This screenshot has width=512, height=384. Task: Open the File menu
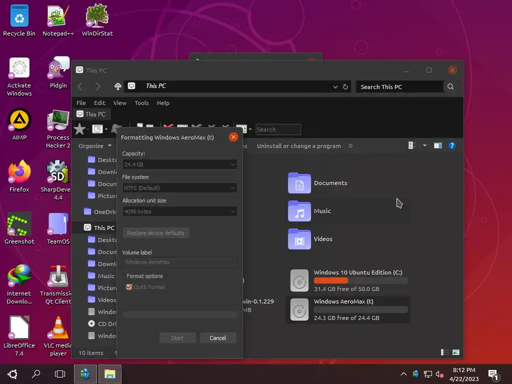[x=81, y=103]
